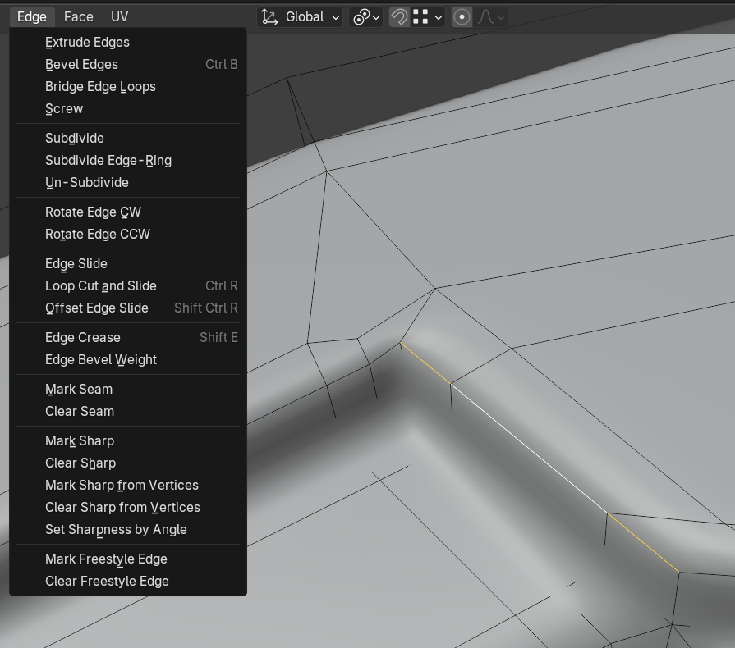Click the transform orientation axes icon
This screenshot has width=735, height=648.
(x=269, y=17)
